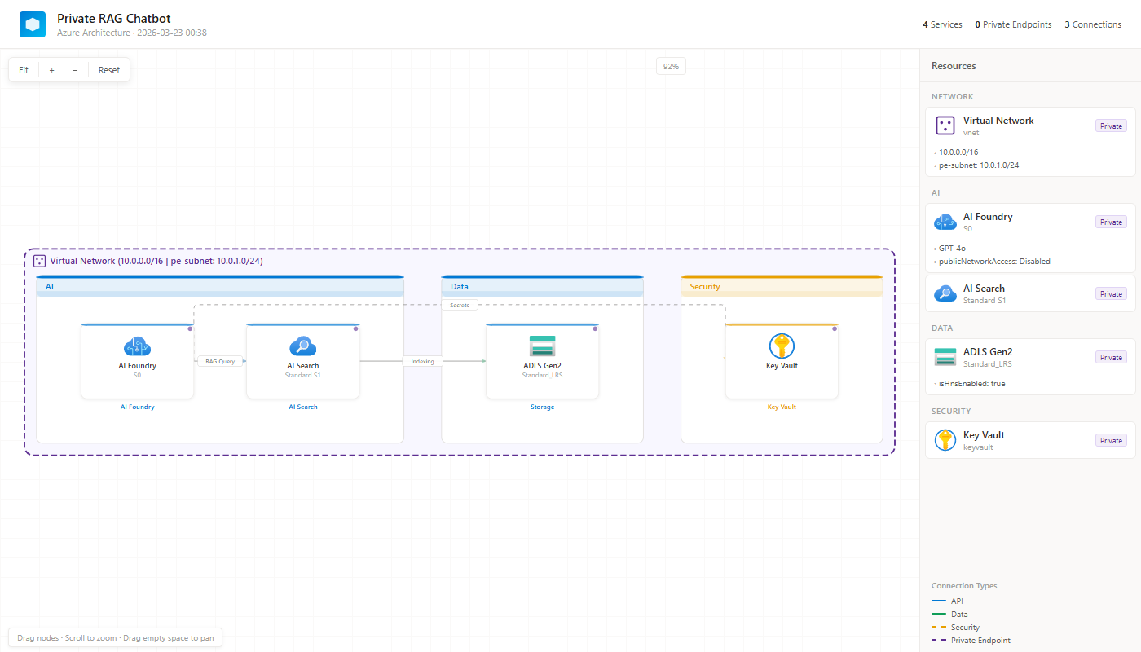Click the blue hexagon app logo
Screen dimensions: 1141x652
[x=33, y=24]
